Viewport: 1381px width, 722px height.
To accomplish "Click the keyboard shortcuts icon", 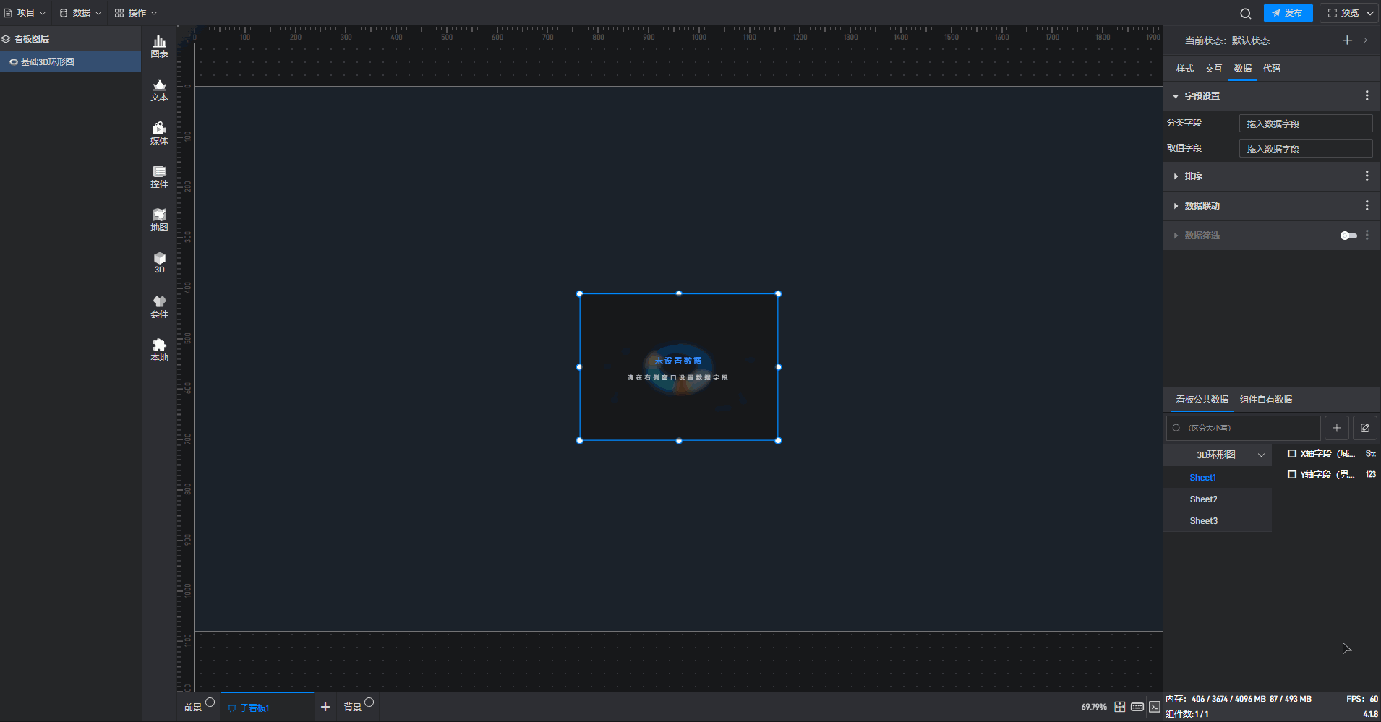I will pos(1137,707).
